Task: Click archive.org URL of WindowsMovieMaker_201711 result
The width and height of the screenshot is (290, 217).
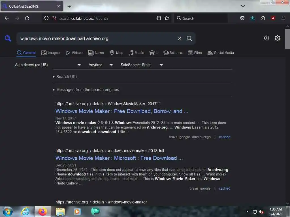Action: point(108,104)
